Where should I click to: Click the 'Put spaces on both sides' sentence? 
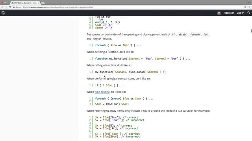148,36
